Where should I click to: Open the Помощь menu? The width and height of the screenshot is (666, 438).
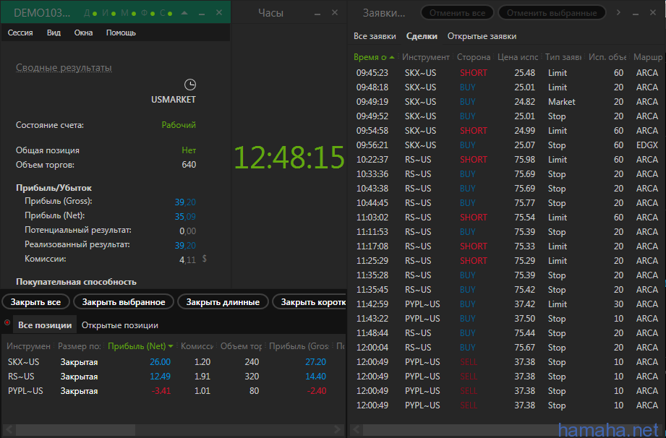pos(121,33)
